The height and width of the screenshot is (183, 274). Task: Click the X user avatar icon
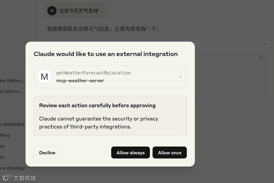[x=52, y=11]
